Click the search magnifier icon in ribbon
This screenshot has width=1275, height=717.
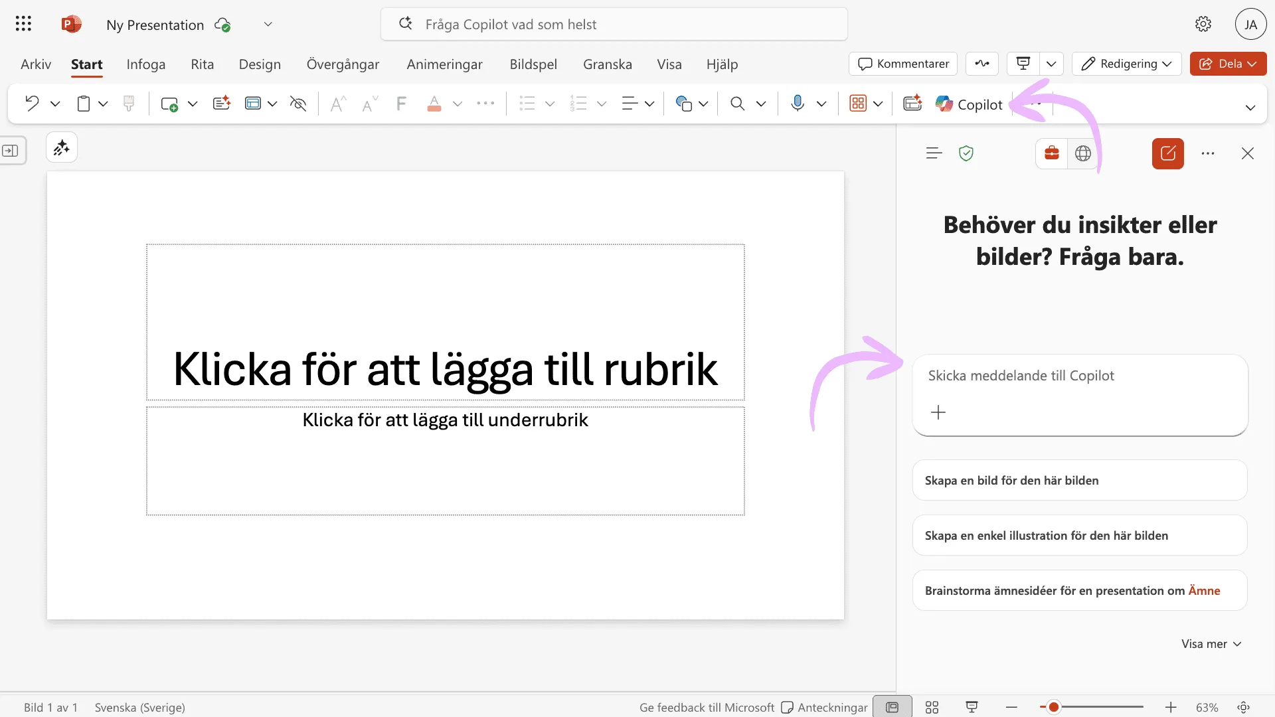737,104
